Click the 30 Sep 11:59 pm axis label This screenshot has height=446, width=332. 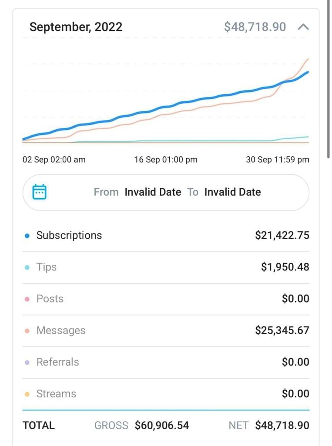pos(278,159)
